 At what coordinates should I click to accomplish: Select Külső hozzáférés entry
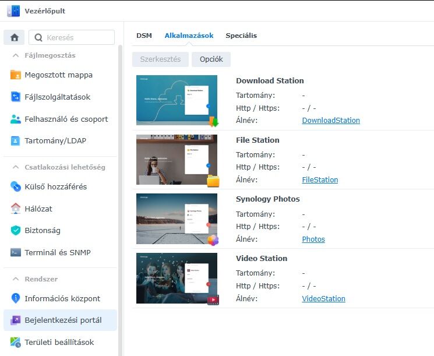tap(60, 186)
